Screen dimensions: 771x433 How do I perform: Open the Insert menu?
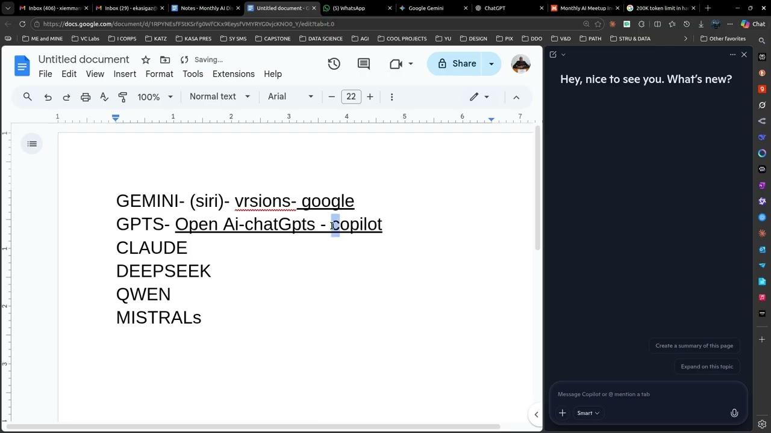125,74
